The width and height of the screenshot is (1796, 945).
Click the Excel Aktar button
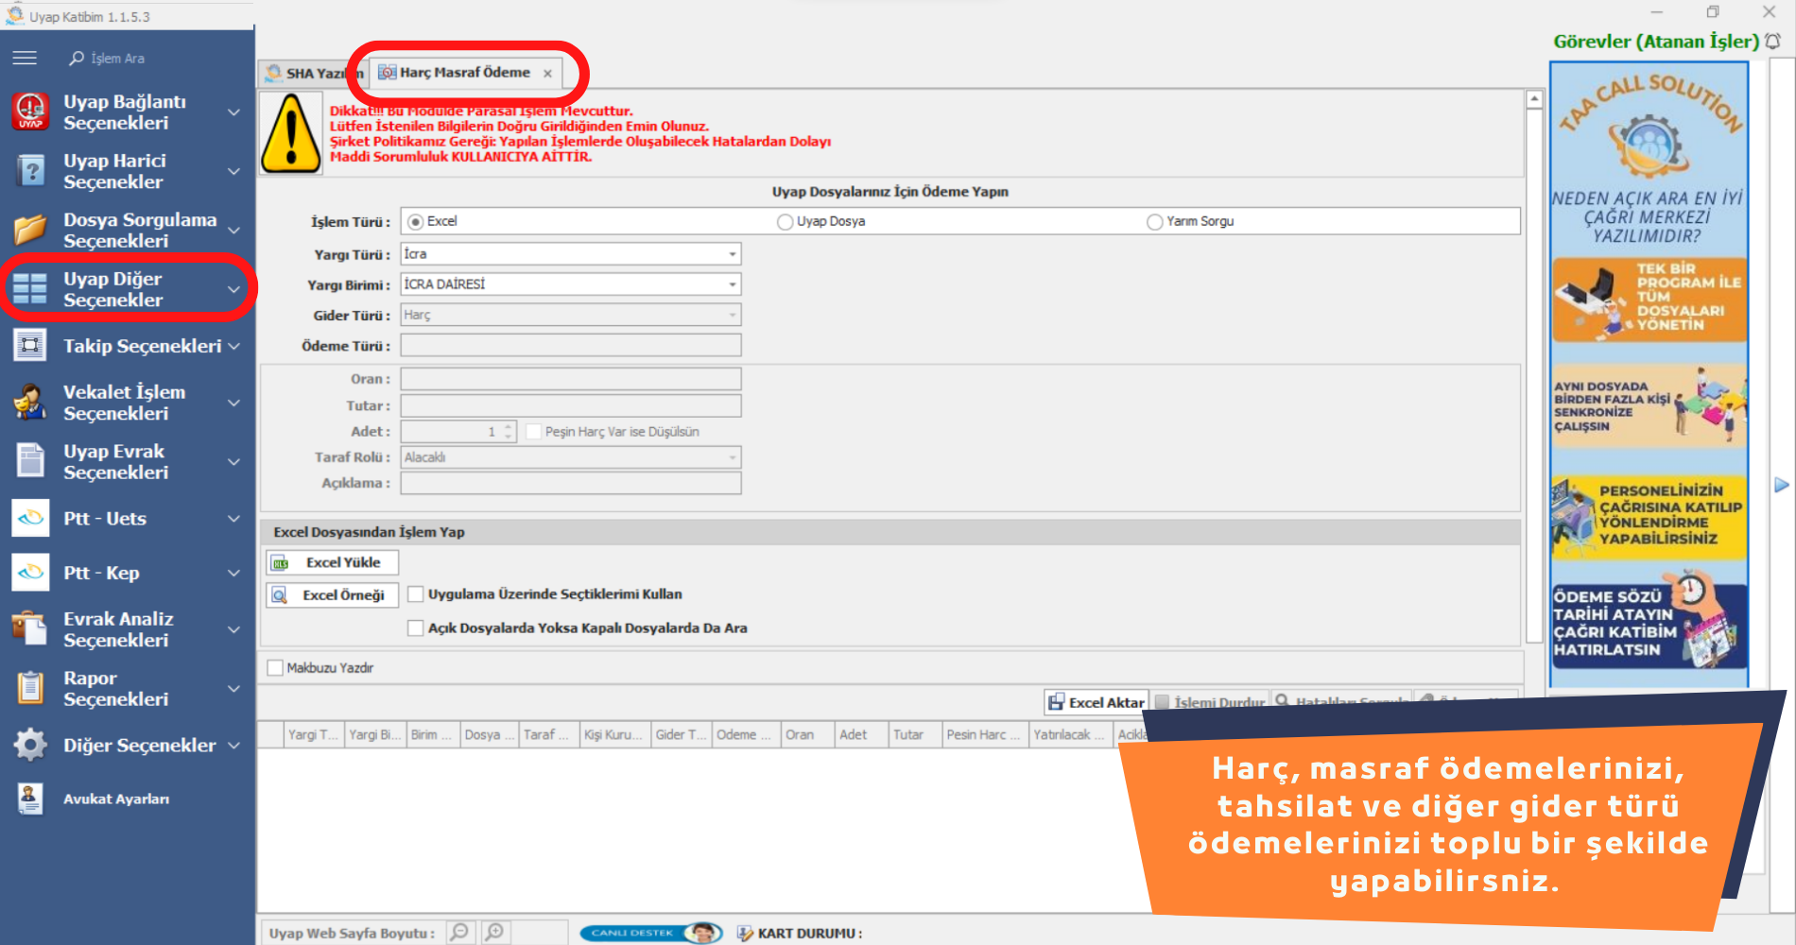pos(1097,702)
